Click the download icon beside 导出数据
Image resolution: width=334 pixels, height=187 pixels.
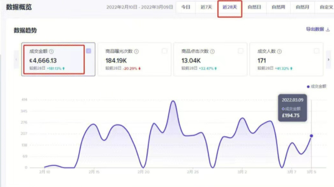328,29
